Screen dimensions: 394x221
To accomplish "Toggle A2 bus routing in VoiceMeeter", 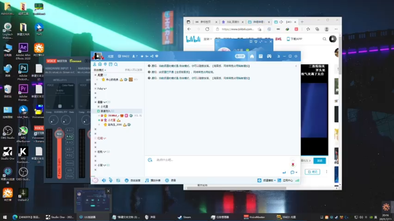I will 70,136.
